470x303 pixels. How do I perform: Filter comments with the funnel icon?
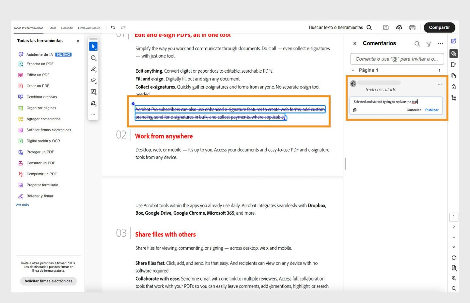(429, 44)
